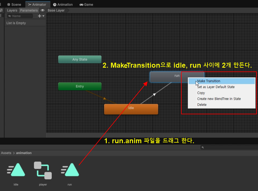Select the orange idle state node
This screenshot has width=258, height=191.
[x=131, y=109]
